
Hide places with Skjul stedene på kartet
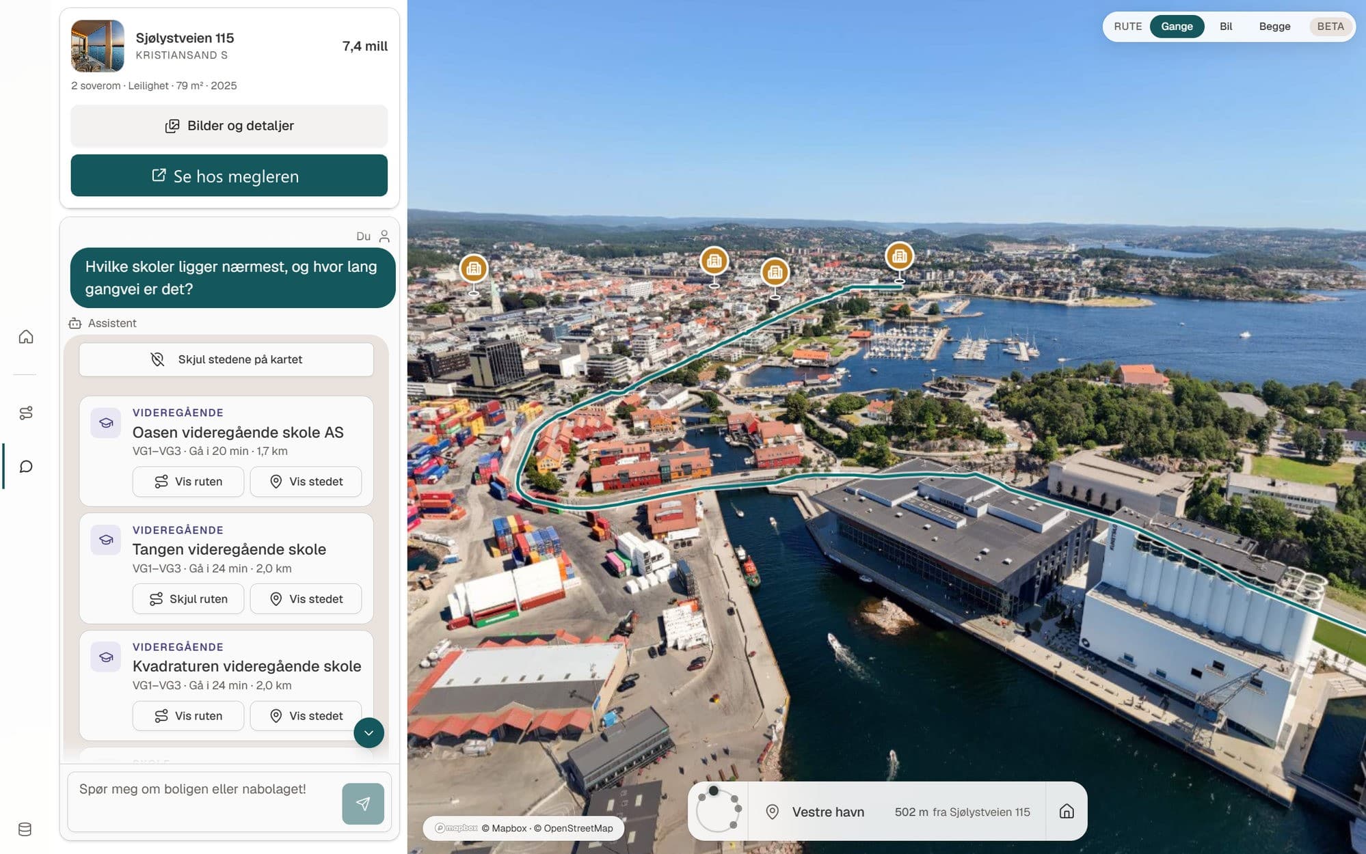coord(226,359)
